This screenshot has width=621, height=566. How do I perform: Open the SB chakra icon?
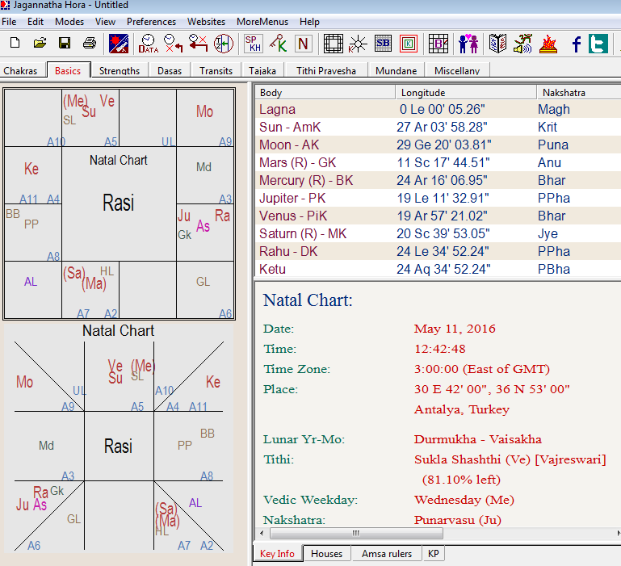coord(383,43)
